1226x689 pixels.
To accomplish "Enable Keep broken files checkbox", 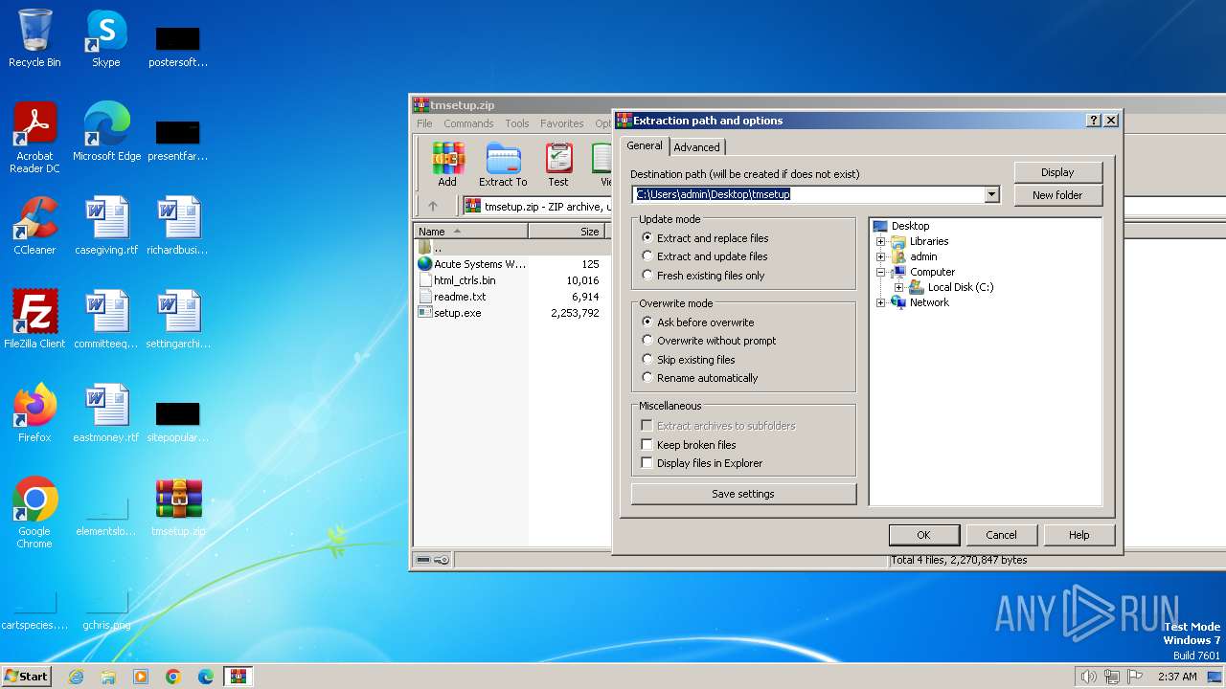I will click(647, 444).
